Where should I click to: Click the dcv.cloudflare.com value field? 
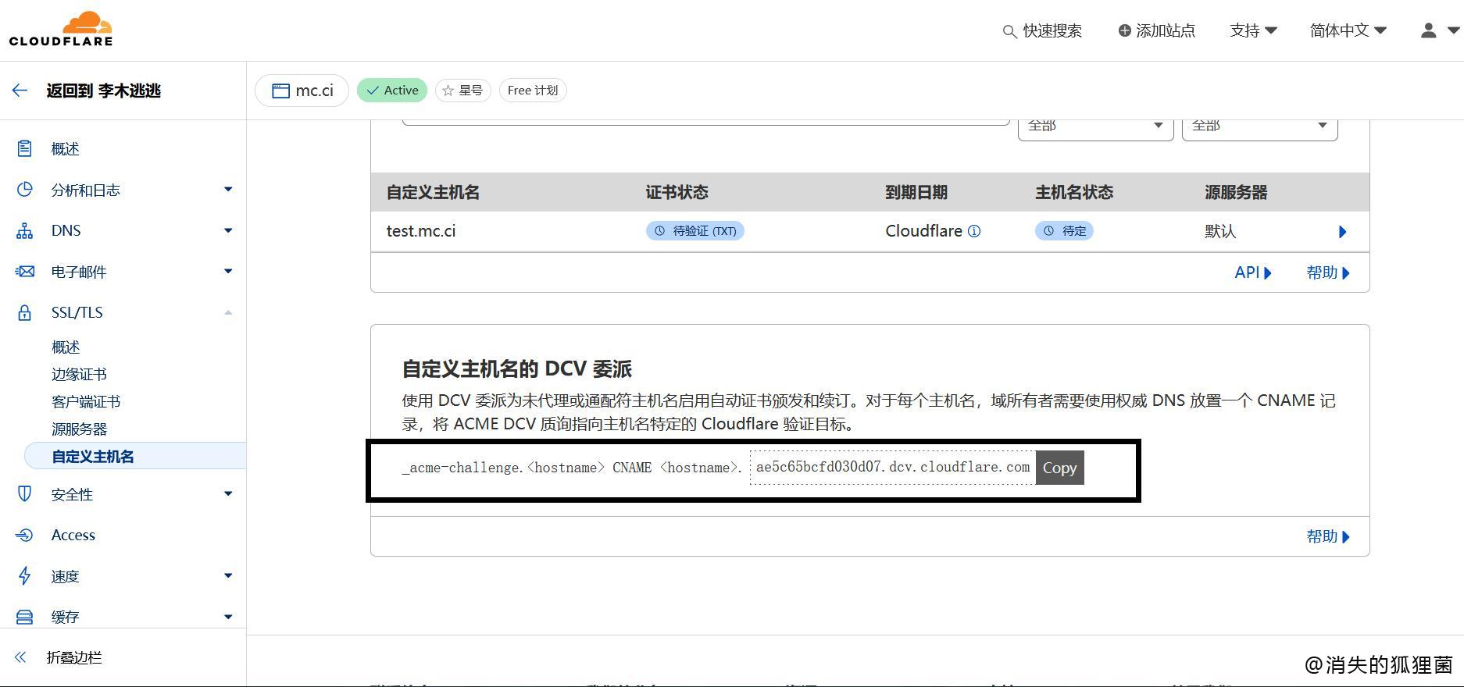[x=892, y=467]
